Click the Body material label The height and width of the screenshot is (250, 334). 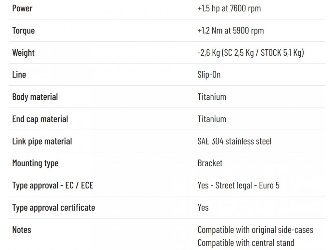[x=35, y=97]
